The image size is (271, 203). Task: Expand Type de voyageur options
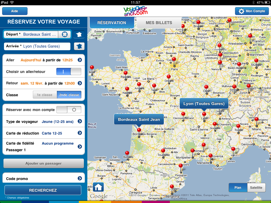pyautogui.click(x=80, y=121)
